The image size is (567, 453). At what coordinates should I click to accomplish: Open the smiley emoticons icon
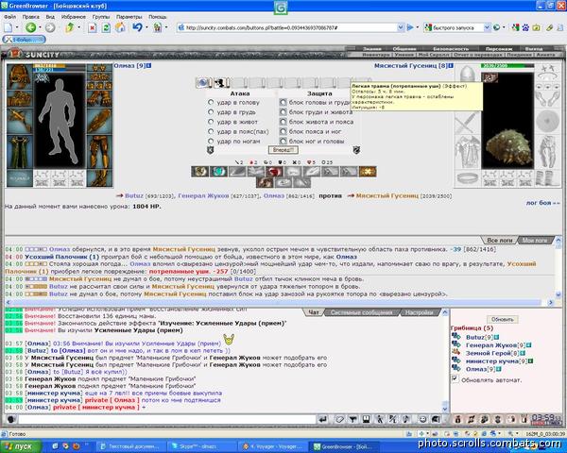point(422,419)
